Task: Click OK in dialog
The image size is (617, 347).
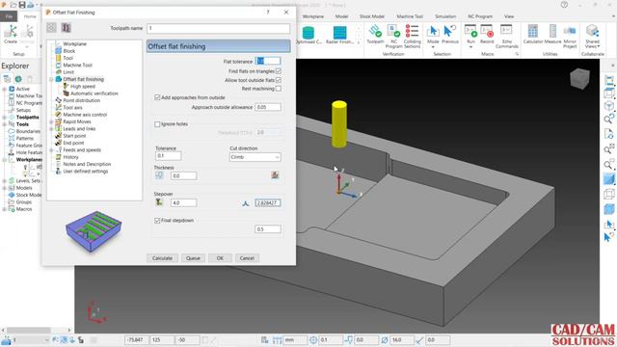Action: pos(220,258)
